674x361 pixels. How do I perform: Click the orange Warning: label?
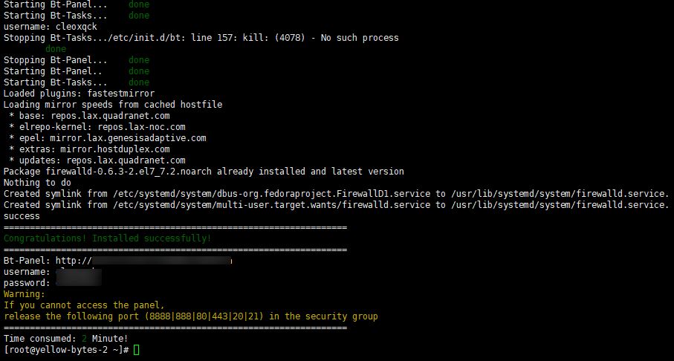(25, 294)
